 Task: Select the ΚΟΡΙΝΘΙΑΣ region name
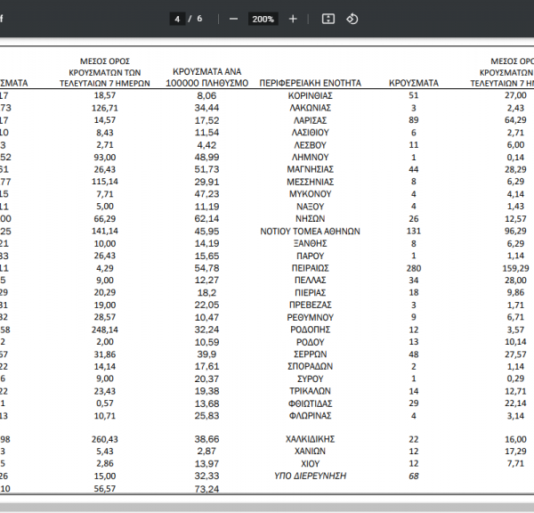(x=311, y=96)
